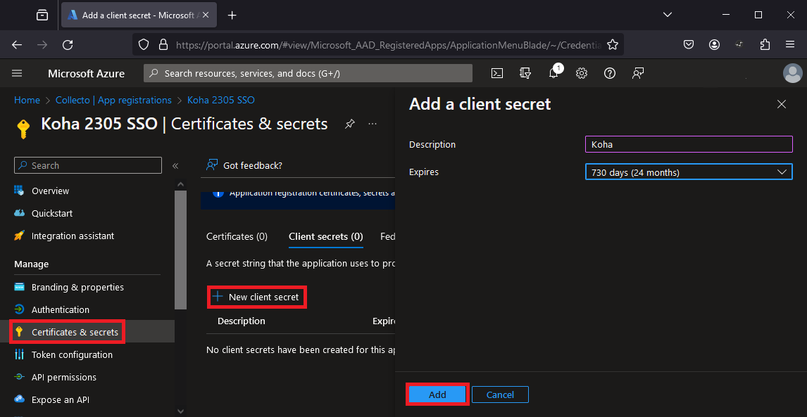The width and height of the screenshot is (807, 417).
Task: Open the user account avatar
Action: click(x=793, y=73)
